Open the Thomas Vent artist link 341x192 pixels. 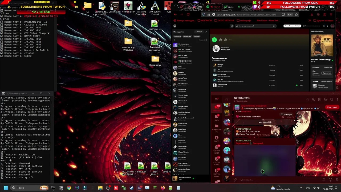click(225, 50)
